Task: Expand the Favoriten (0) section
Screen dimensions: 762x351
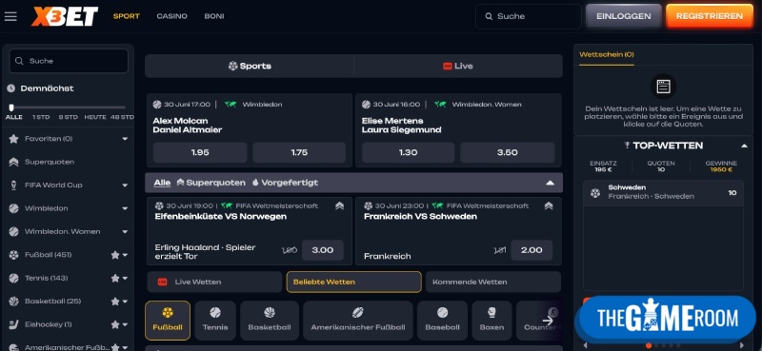Action: click(x=125, y=139)
